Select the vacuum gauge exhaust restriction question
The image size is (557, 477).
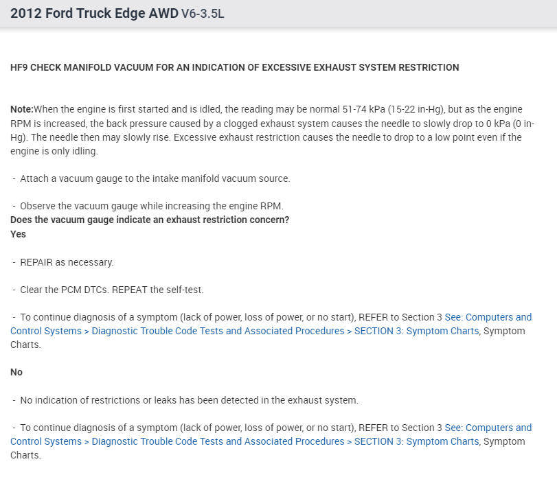click(150, 220)
